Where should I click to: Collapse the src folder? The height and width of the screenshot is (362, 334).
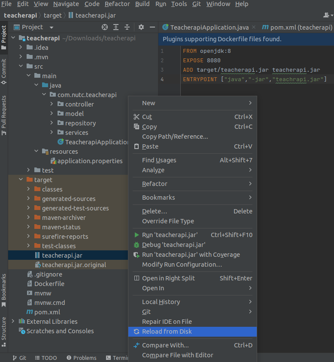click(21, 66)
